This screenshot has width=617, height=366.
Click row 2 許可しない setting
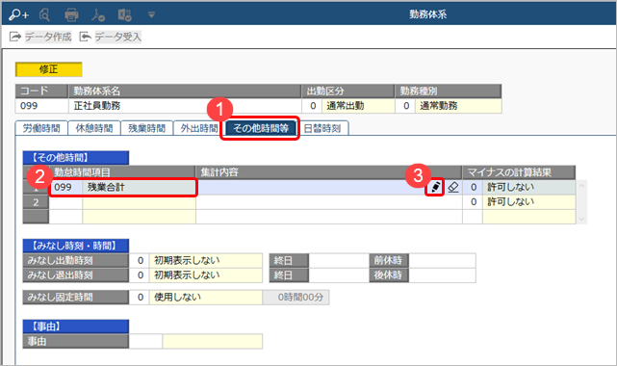coord(528,202)
